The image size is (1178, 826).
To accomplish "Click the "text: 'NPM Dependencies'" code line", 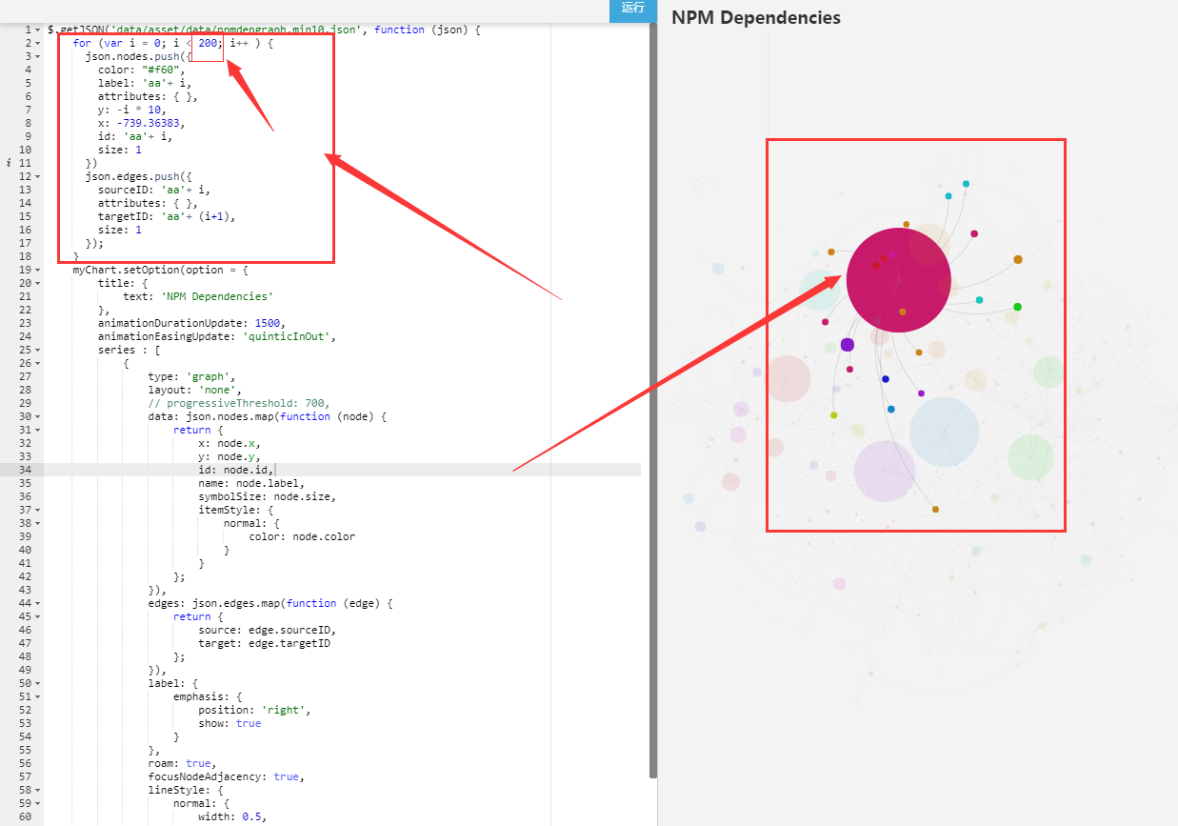I will pos(198,296).
